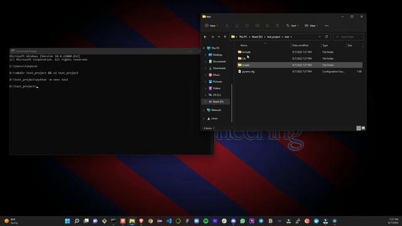Screen dimensions: 402x226
Task: Go back using the Explorer back arrow
Action: [205, 37]
